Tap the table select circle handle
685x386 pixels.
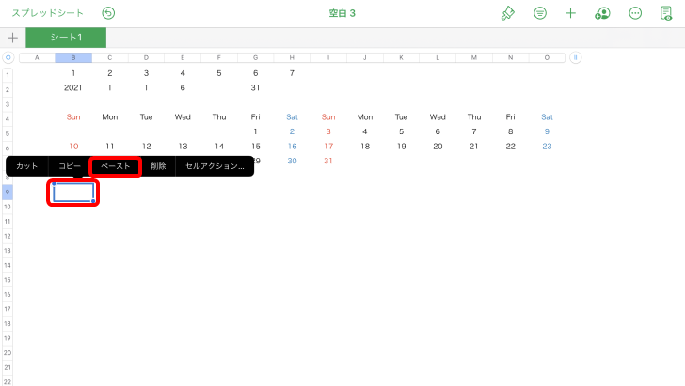pos(8,57)
